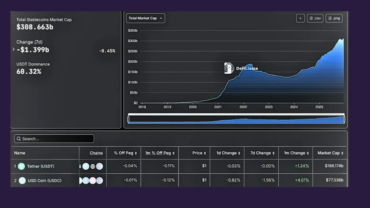Sort the table by Price
Viewport: 370px width, 208px height.
tap(199, 153)
